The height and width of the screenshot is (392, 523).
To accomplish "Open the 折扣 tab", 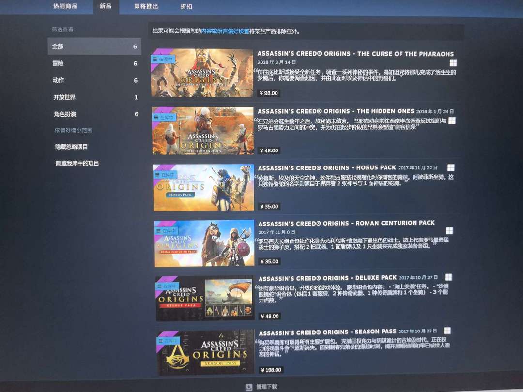I will (x=186, y=6).
